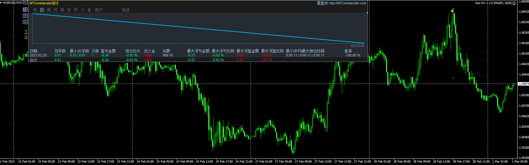The width and height of the screenshot is (529, 165).
Task: Open the '备' comment tab
Action: [90, 10]
